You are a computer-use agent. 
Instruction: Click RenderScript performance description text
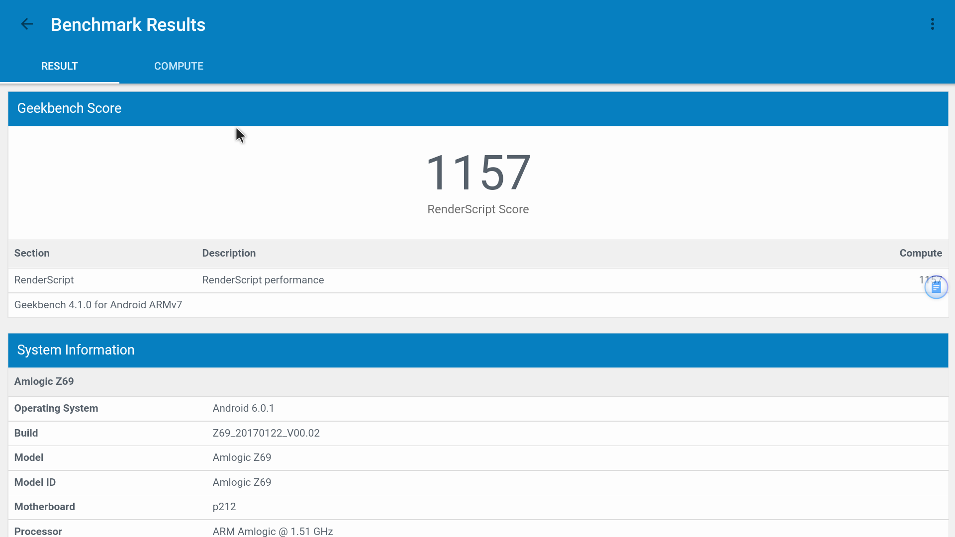click(x=263, y=280)
